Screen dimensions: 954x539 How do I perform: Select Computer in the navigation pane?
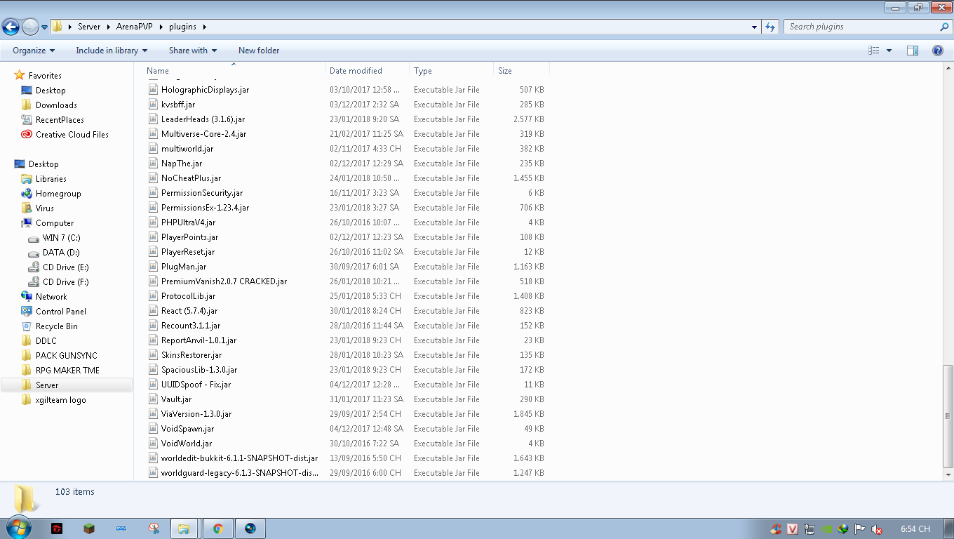click(x=55, y=223)
